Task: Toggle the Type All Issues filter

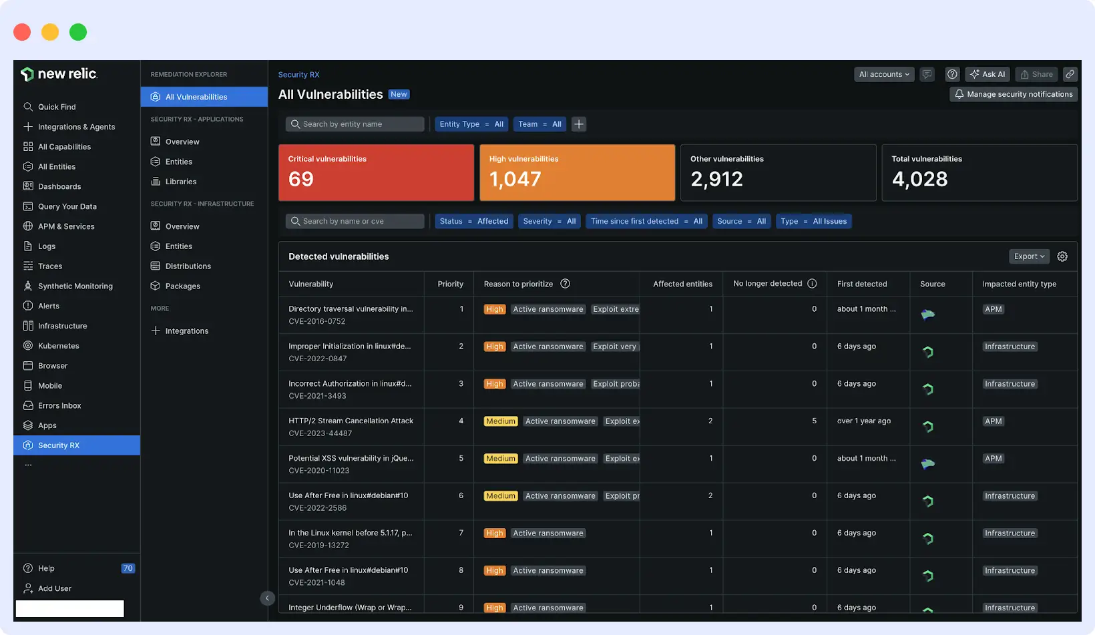Action: (x=814, y=221)
